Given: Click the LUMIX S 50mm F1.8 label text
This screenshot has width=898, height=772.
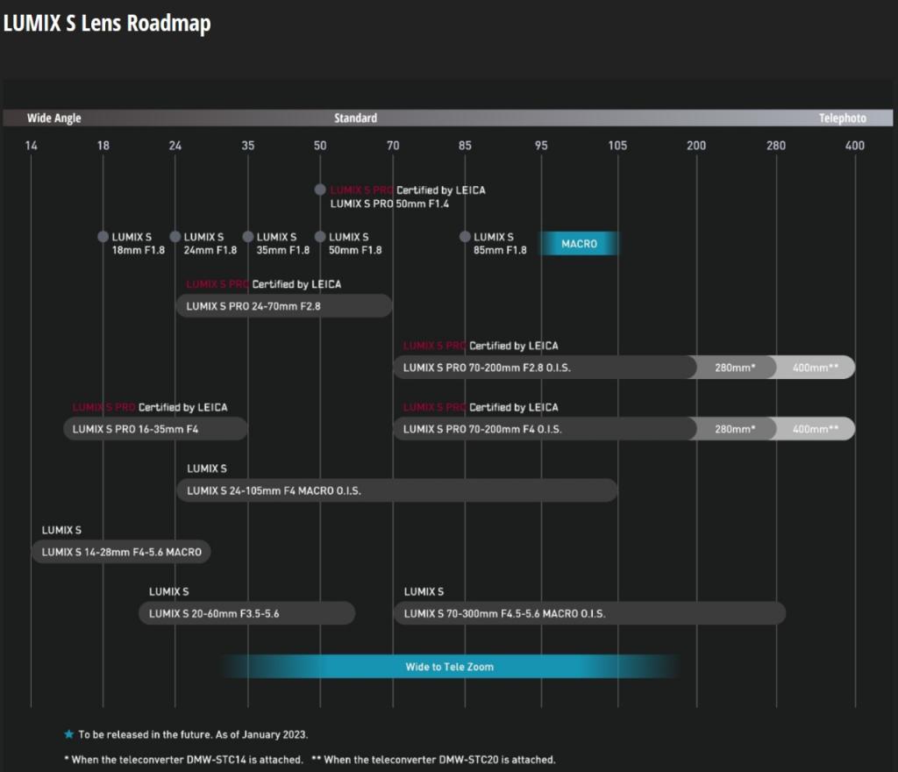Looking at the screenshot, I should pyautogui.click(x=355, y=243).
